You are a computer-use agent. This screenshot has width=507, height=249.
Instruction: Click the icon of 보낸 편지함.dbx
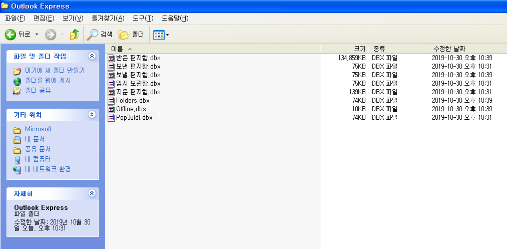coord(111,67)
